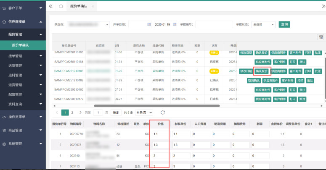Collapse the 报价管理 submenu
326x170 pixels.
(23, 34)
